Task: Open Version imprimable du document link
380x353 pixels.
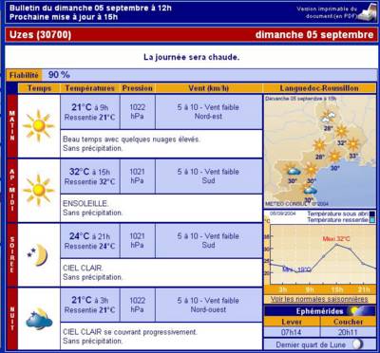Action: click(327, 12)
